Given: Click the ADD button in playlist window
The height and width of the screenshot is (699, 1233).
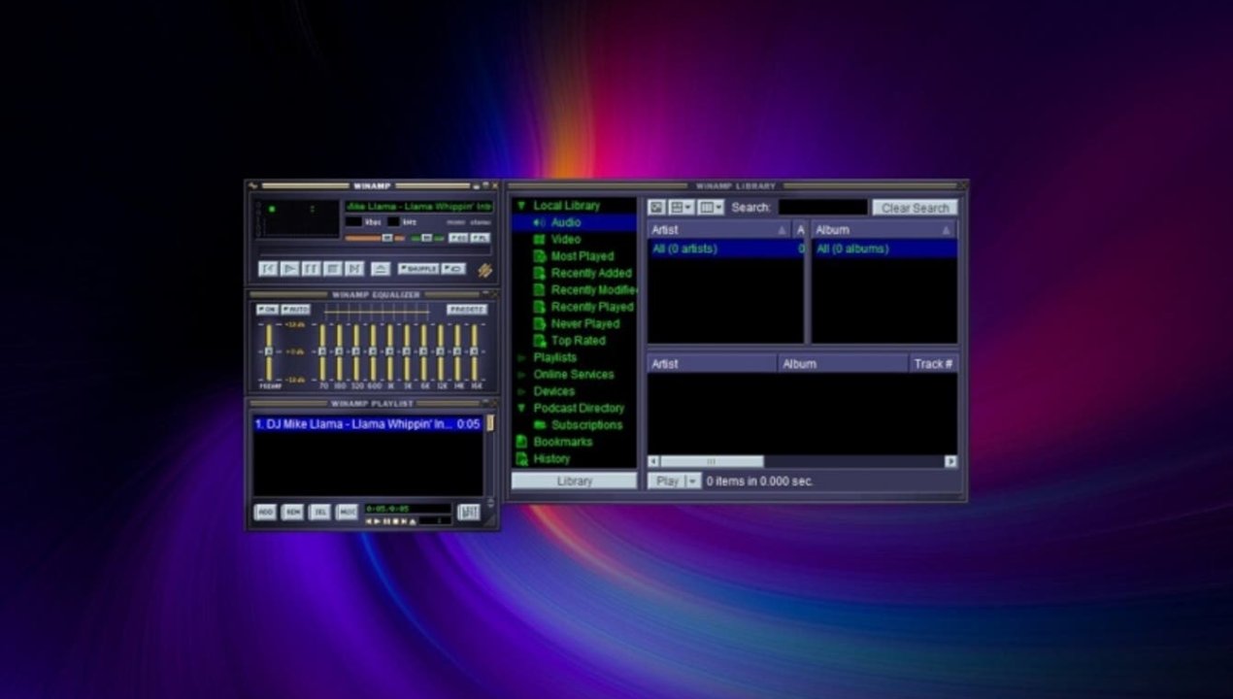Looking at the screenshot, I should point(265,512).
